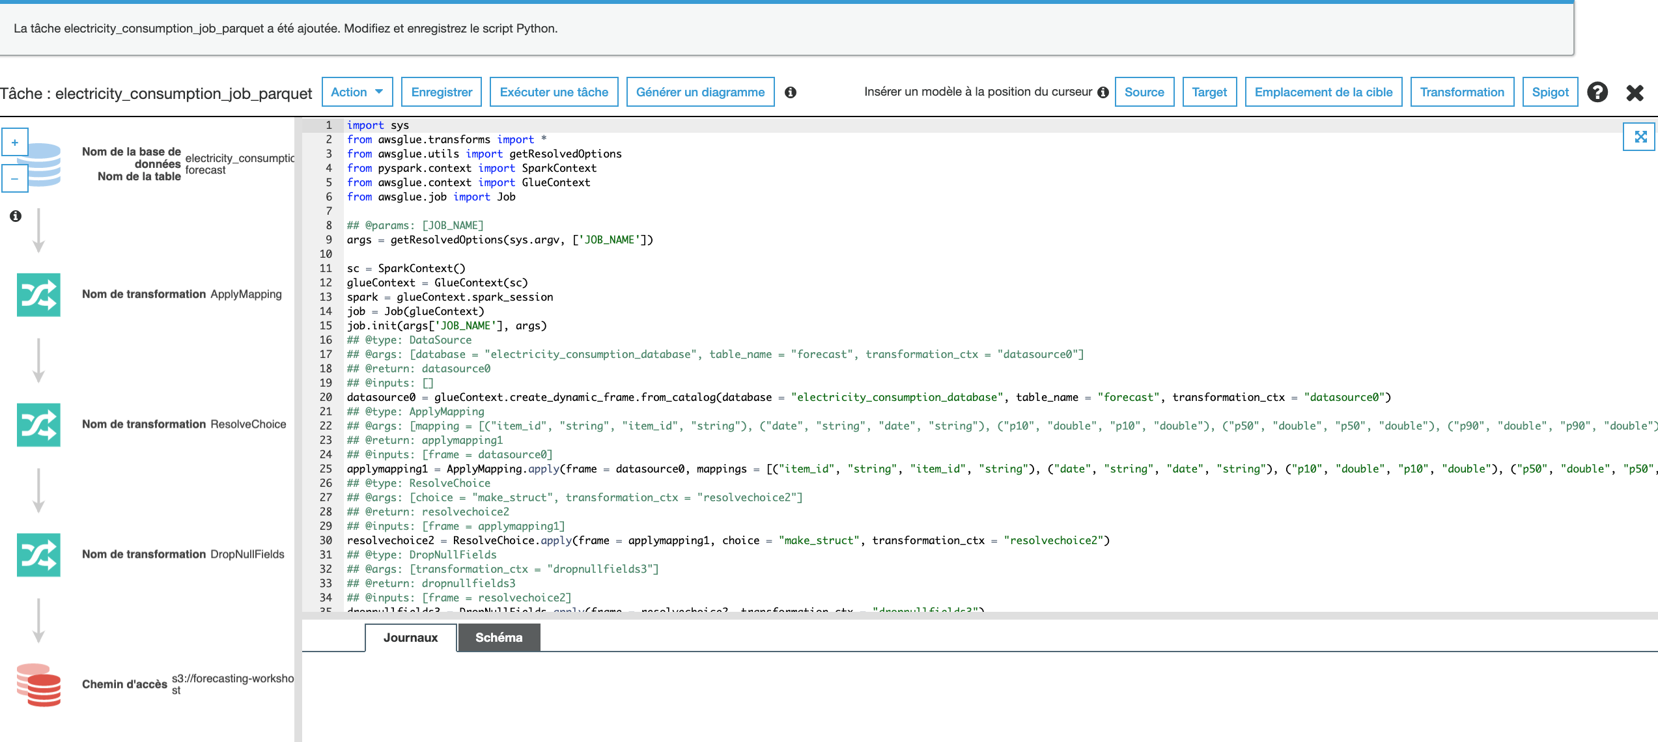Click the Enregistrer button

tap(442, 92)
